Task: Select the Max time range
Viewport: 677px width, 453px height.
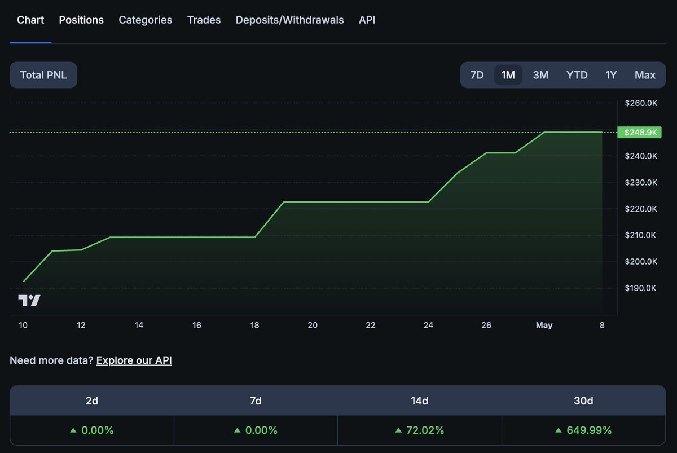Action: point(645,75)
